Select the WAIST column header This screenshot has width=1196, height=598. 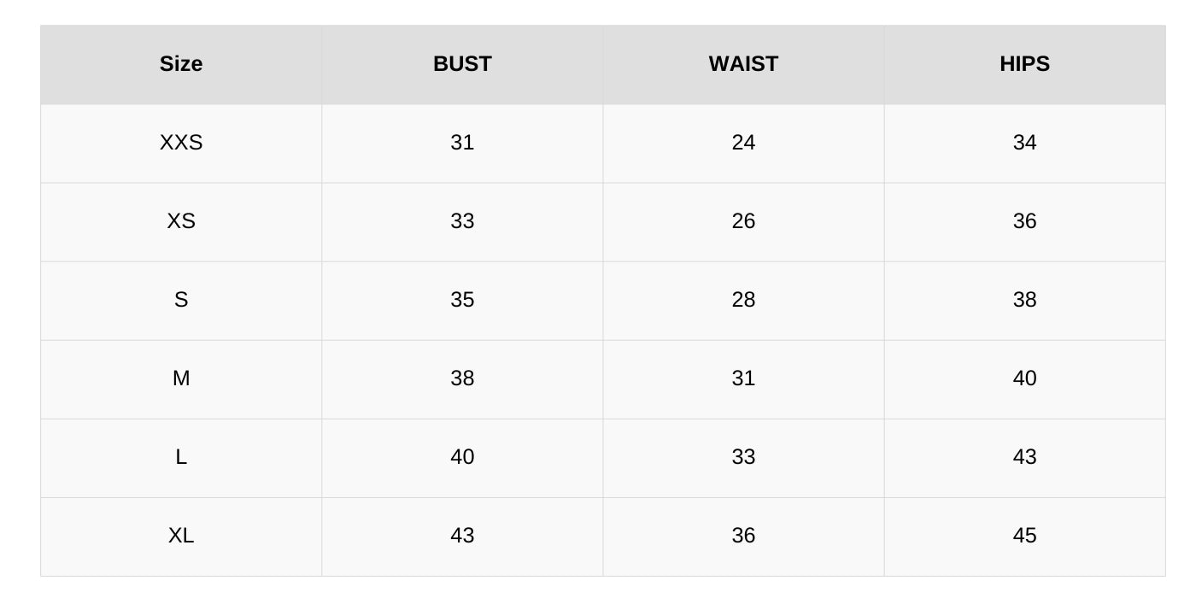pyautogui.click(x=743, y=64)
